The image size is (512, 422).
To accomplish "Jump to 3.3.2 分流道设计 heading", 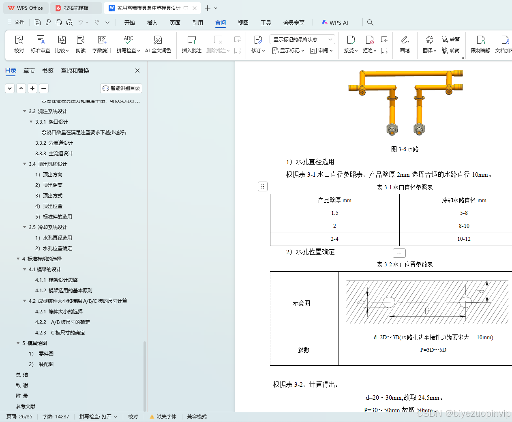I will [x=54, y=143].
